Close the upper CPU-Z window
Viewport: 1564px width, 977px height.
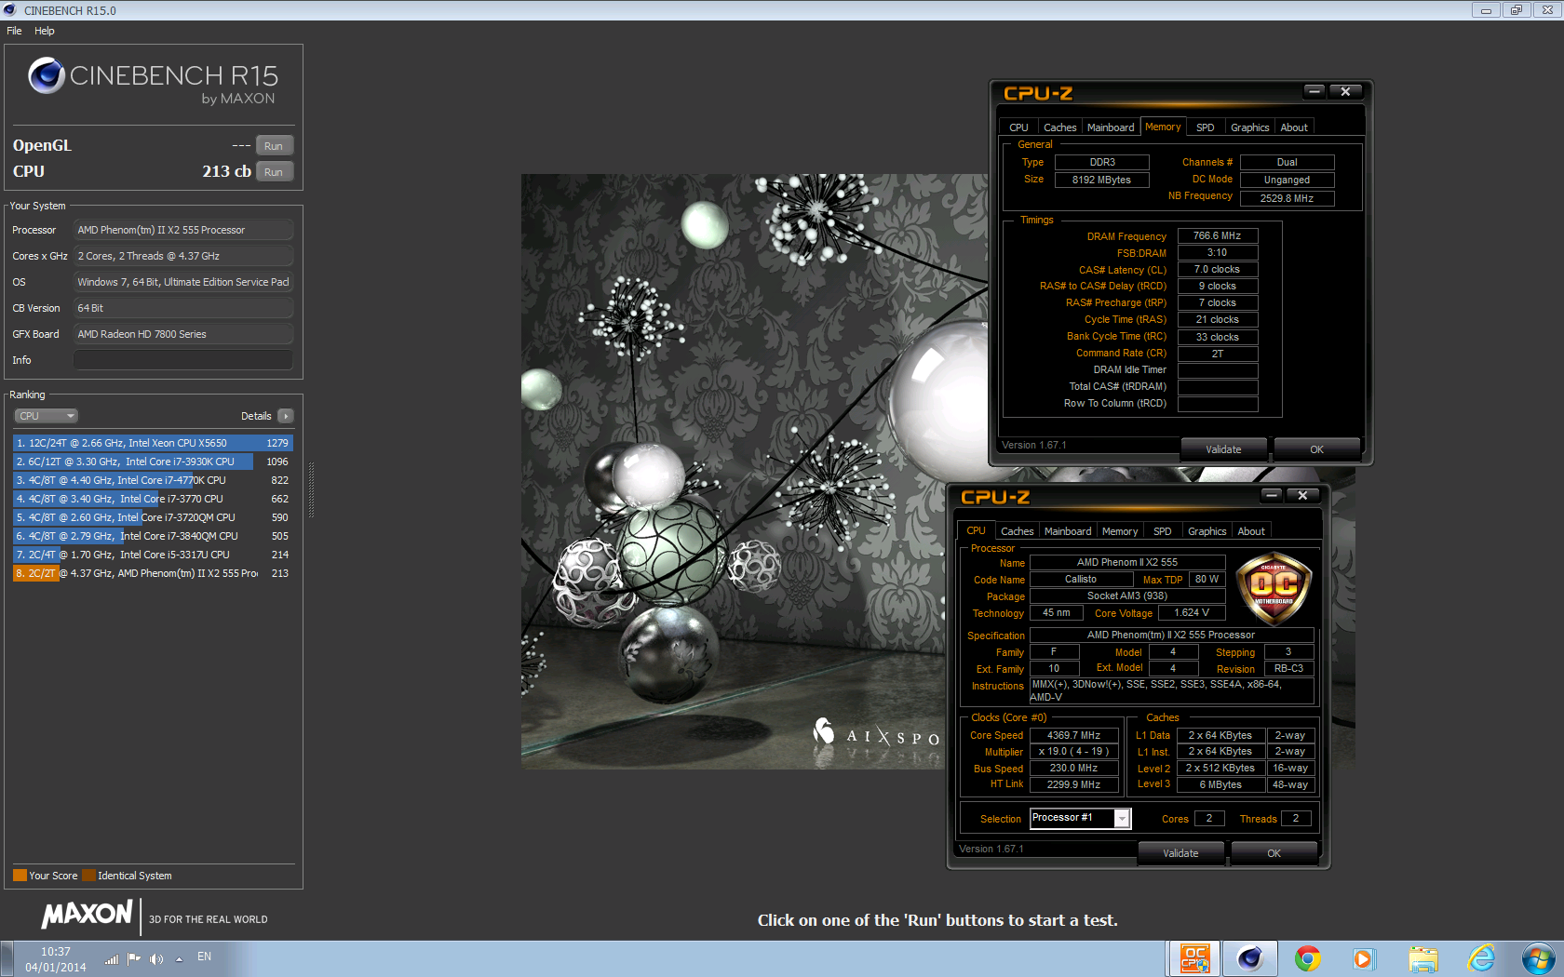coord(1345,91)
